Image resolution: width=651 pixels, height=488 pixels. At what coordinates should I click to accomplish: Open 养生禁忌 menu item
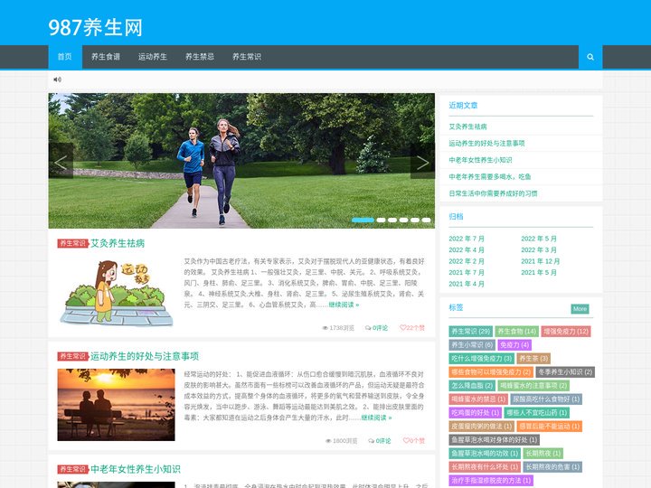click(200, 57)
